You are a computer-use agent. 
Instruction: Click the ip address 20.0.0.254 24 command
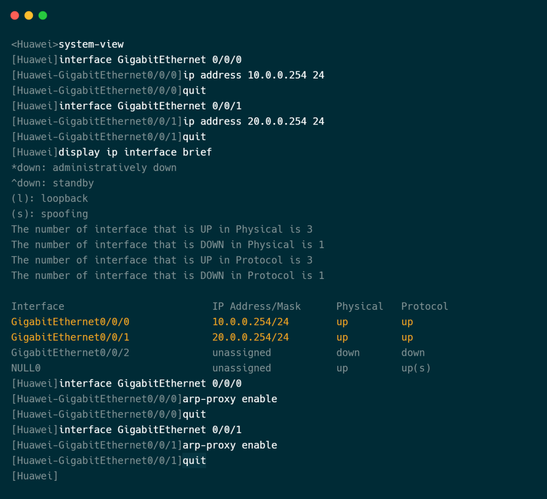pos(254,121)
